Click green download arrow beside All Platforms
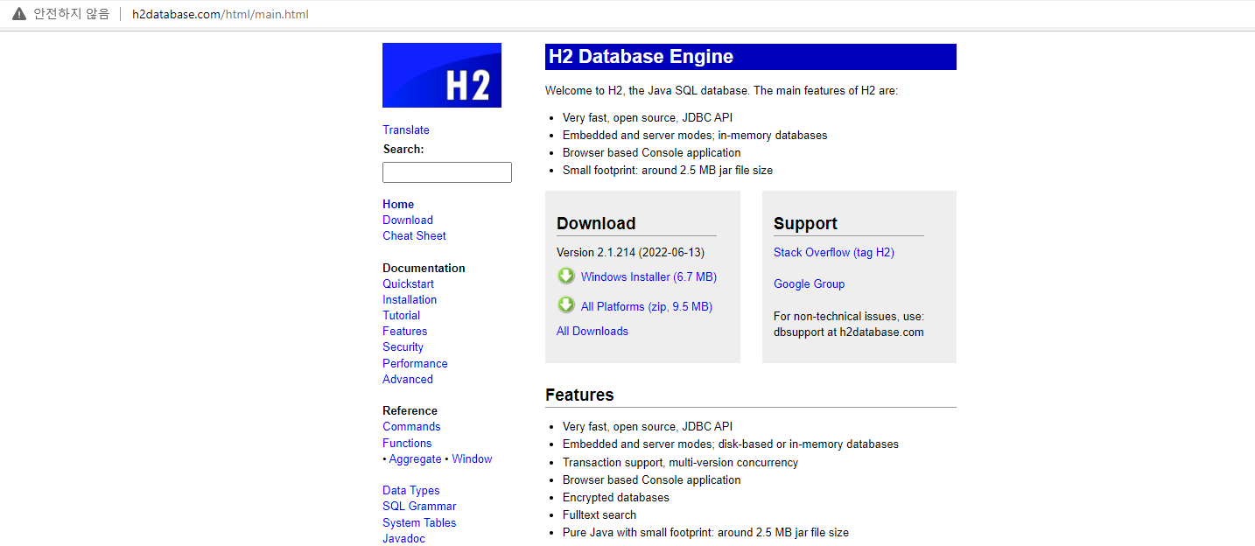The height and width of the screenshot is (546, 1255). pos(566,305)
